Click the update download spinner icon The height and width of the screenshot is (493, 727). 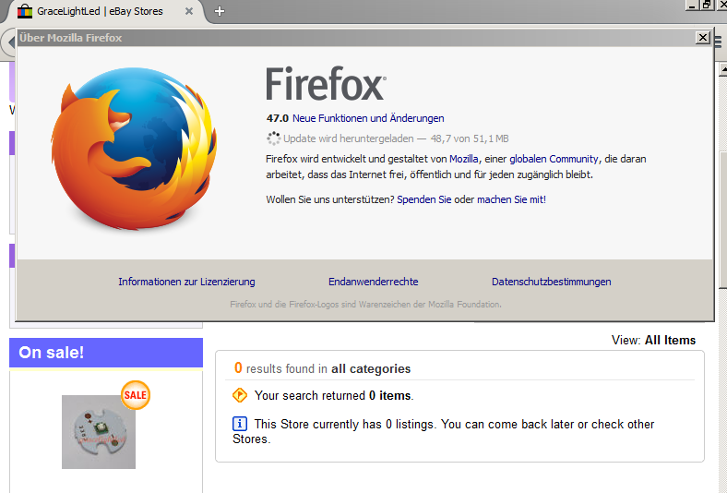273,138
